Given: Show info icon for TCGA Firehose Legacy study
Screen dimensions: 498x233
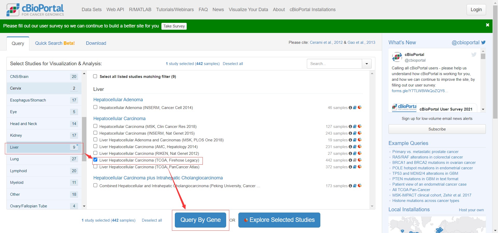Looking at the screenshot, I should 350,160.
